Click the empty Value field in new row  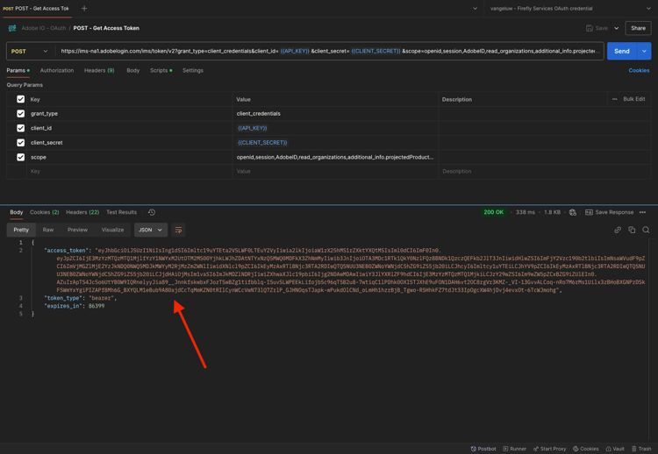coord(335,172)
